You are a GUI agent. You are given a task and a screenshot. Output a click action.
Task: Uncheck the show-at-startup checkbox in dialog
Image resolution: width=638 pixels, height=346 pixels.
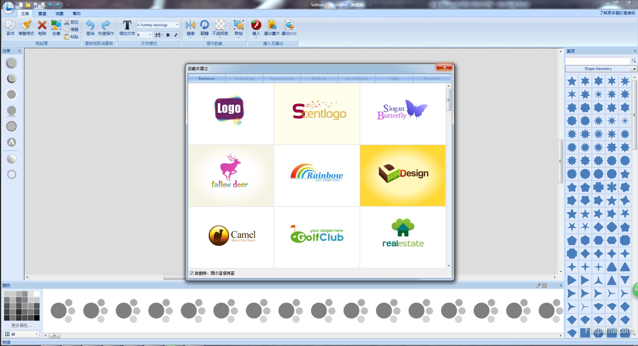click(192, 273)
